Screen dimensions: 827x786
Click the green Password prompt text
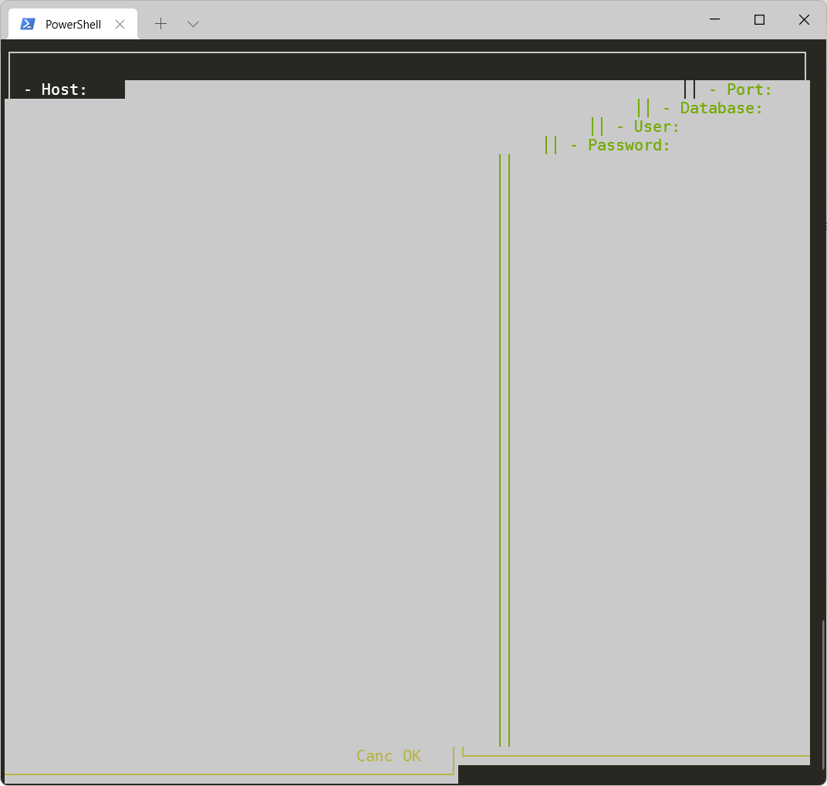point(627,145)
